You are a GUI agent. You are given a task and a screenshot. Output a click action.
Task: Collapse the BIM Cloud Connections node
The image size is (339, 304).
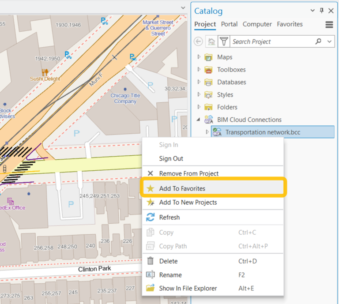[199, 120]
